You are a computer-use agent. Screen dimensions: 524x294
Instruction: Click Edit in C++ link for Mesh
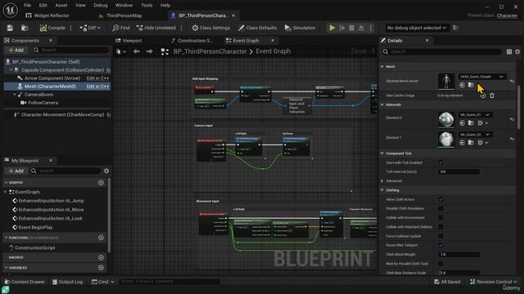[98, 87]
